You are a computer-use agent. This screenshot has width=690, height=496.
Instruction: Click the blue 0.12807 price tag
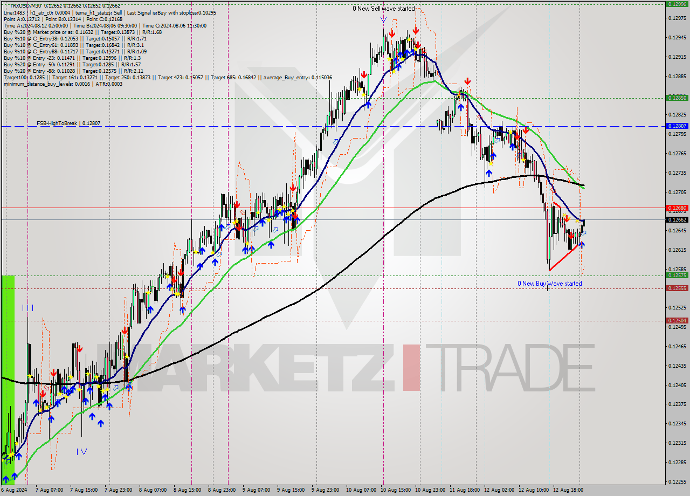[x=677, y=126]
